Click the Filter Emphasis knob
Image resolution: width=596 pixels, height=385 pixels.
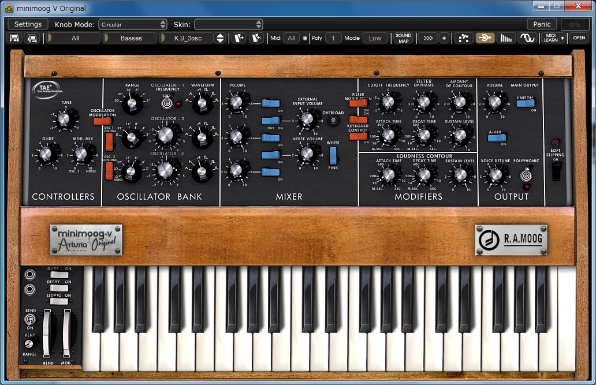coord(424,102)
